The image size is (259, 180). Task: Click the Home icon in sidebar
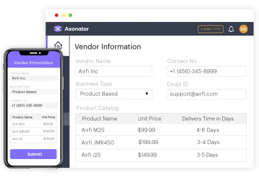pyautogui.click(x=58, y=45)
